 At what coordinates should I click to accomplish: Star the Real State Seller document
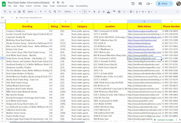[54, 2]
